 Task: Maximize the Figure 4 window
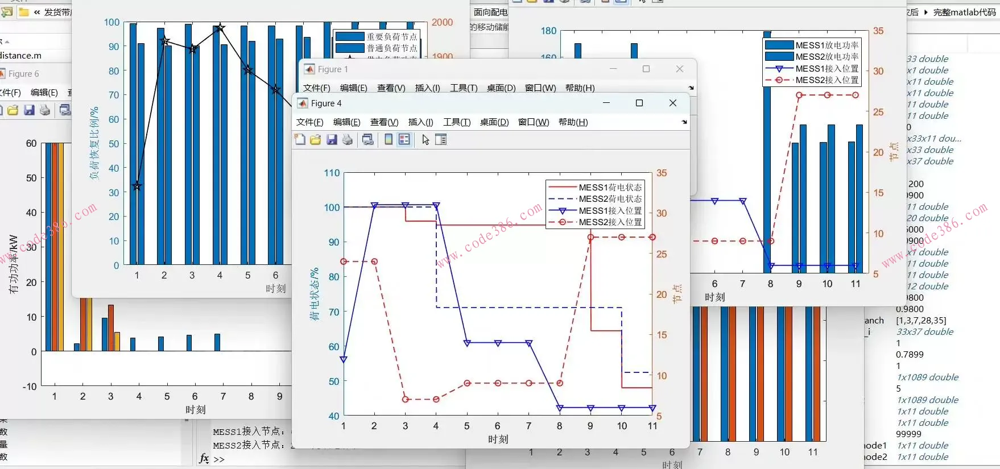(639, 103)
